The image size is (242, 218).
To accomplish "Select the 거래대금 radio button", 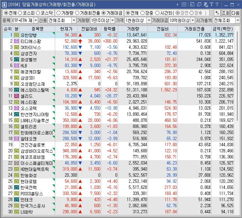I will pyautogui.click(x=104, y=13).
